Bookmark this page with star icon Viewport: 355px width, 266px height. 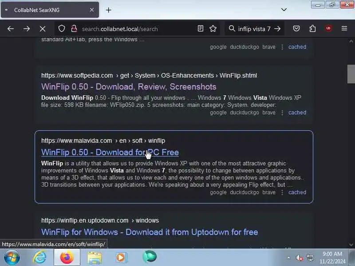[x=213, y=28]
